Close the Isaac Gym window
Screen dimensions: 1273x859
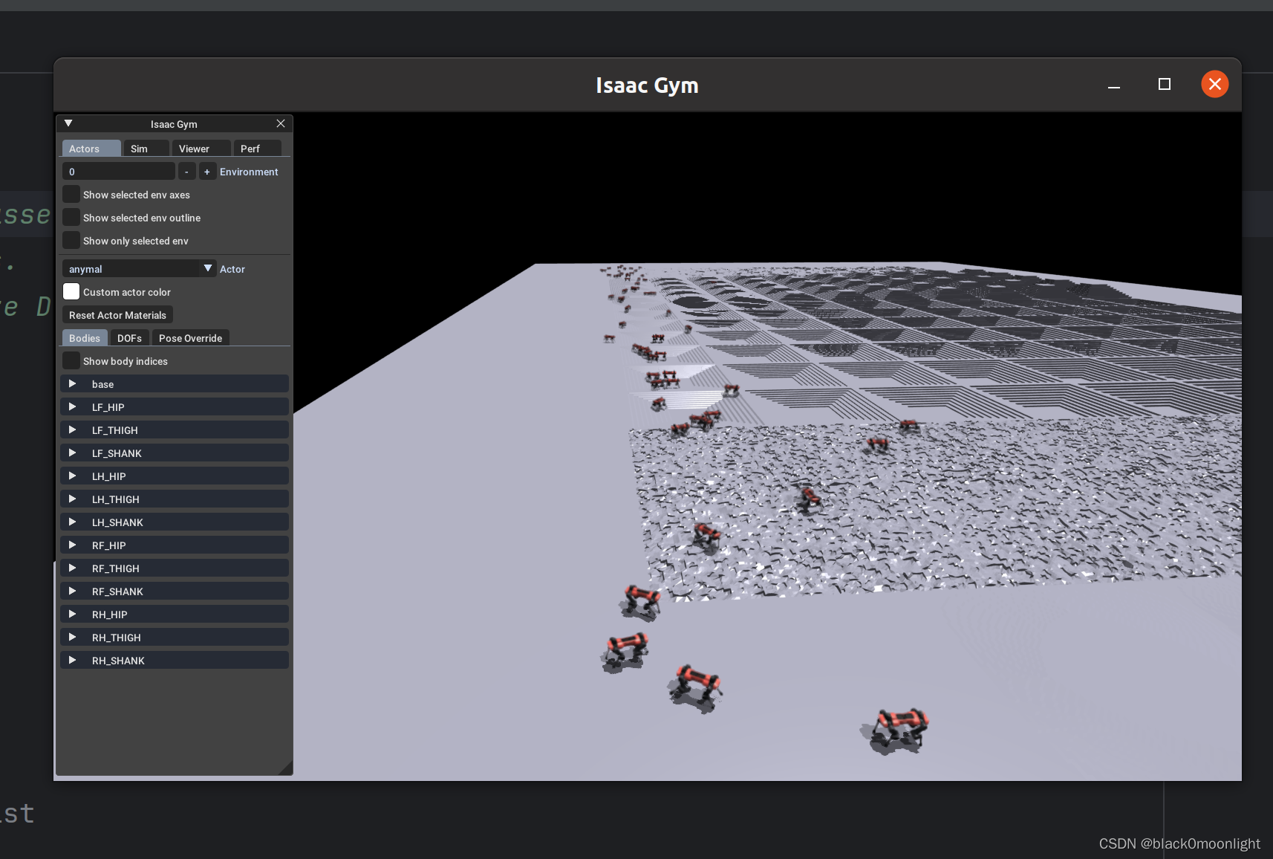tap(1215, 84)
